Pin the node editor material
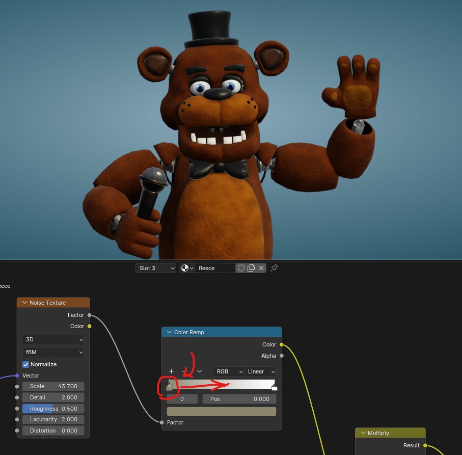Viewport: 462px width, 455px height. (274, 268)
